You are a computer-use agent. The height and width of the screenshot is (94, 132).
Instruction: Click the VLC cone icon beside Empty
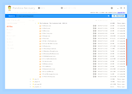coord(40,46)
